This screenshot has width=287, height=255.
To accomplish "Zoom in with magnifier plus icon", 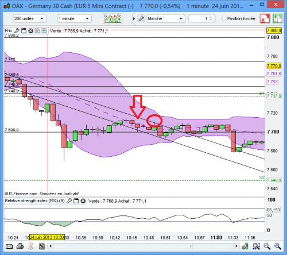I will point(277,246).
